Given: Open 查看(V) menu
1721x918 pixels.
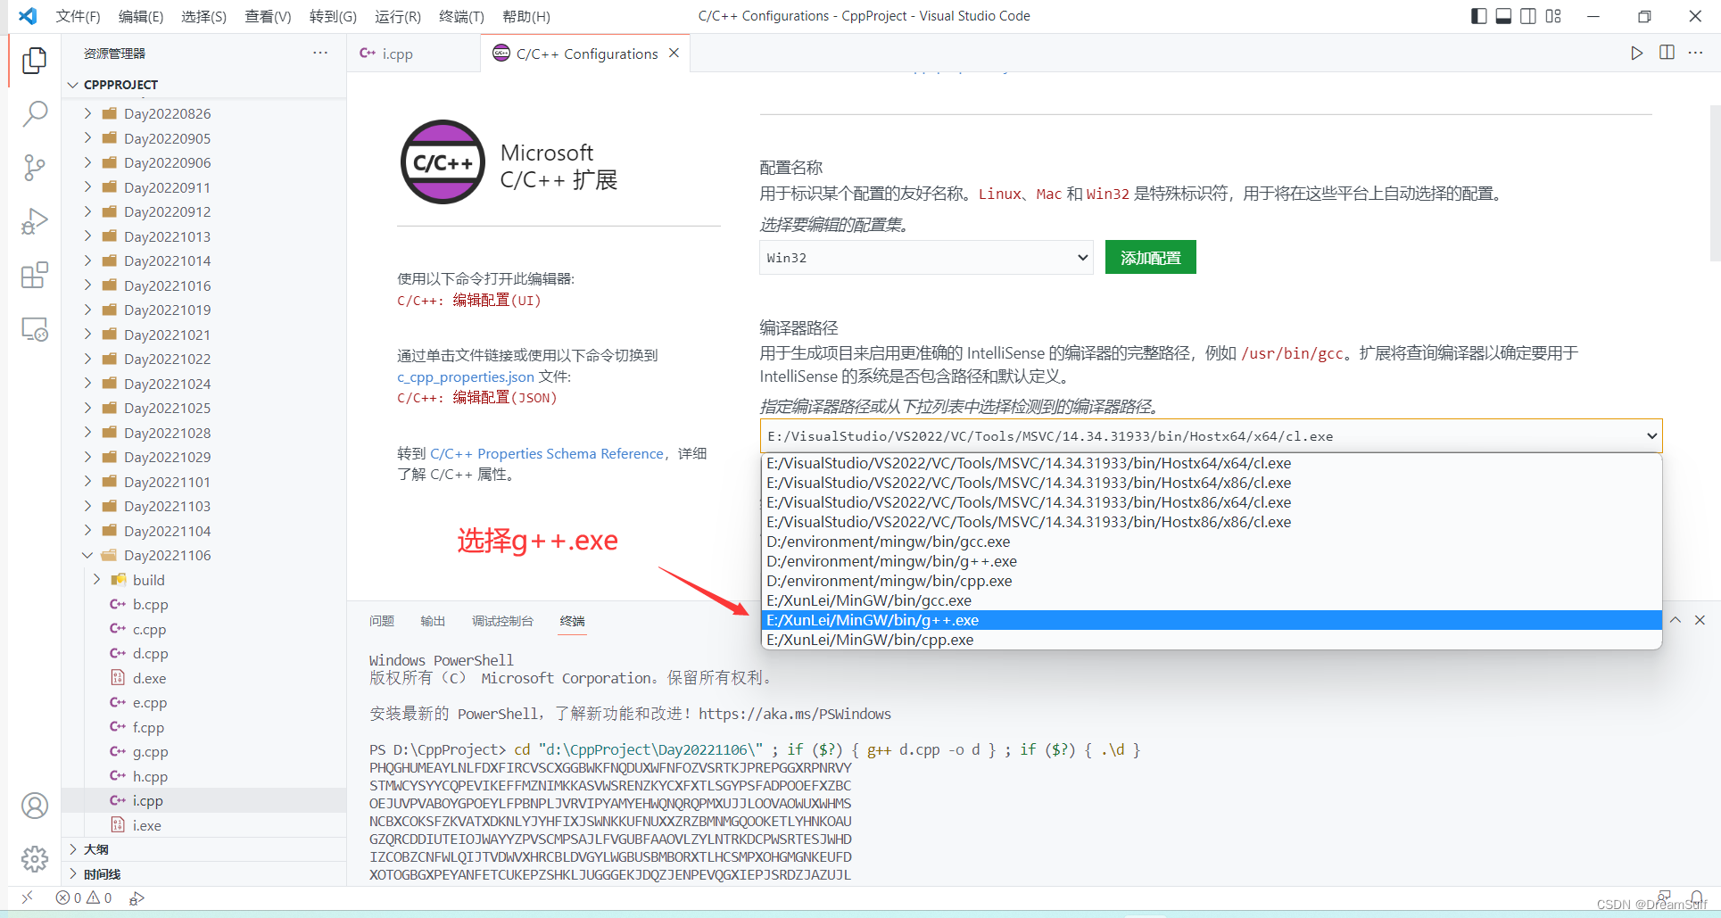Looking at the screenshot, I should coord(268,16).
